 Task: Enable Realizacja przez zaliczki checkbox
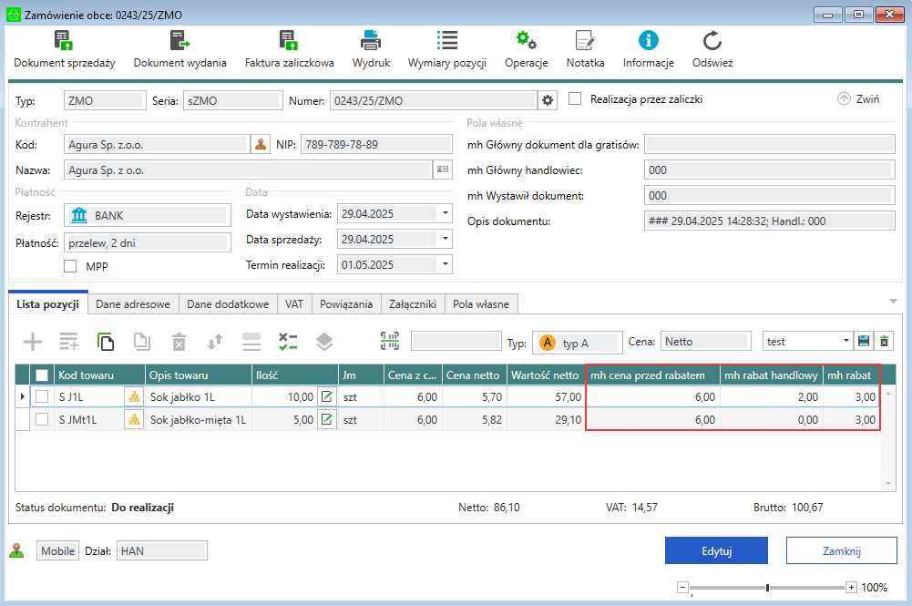[x=575, y=99]
